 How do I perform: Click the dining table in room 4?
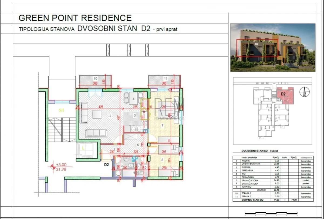[133, 98]
